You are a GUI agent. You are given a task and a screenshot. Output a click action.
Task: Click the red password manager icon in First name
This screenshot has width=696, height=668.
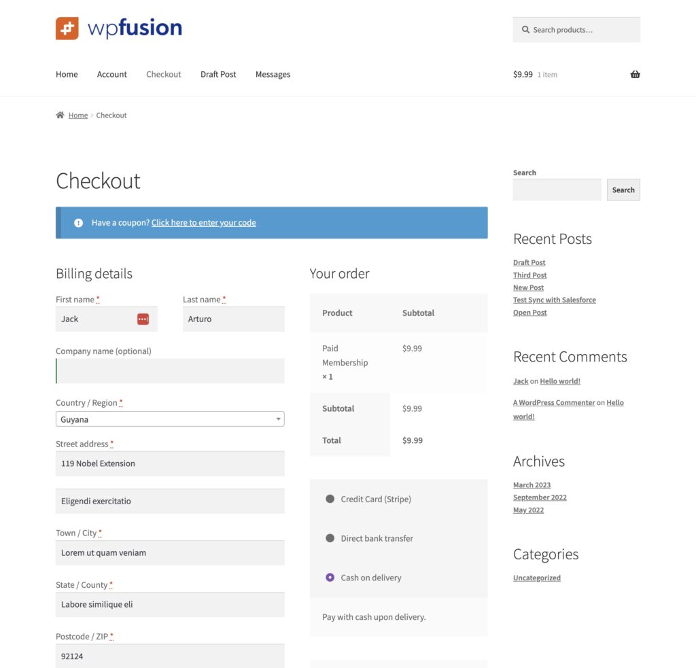click(x=143, y=319)
